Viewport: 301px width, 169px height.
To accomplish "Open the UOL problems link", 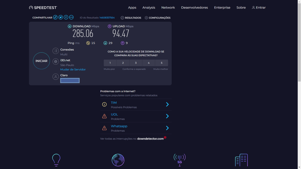I will click(114, 114).
